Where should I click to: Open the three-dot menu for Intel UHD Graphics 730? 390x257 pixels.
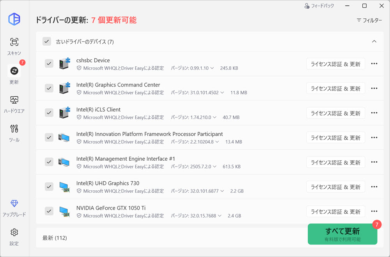tap(374, 187)
